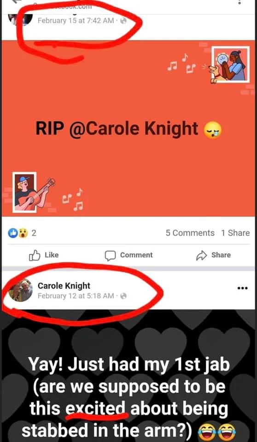Viewport: 257px width, 442px height.
Task: View the 1 Share link
Action: coord(235,233)
